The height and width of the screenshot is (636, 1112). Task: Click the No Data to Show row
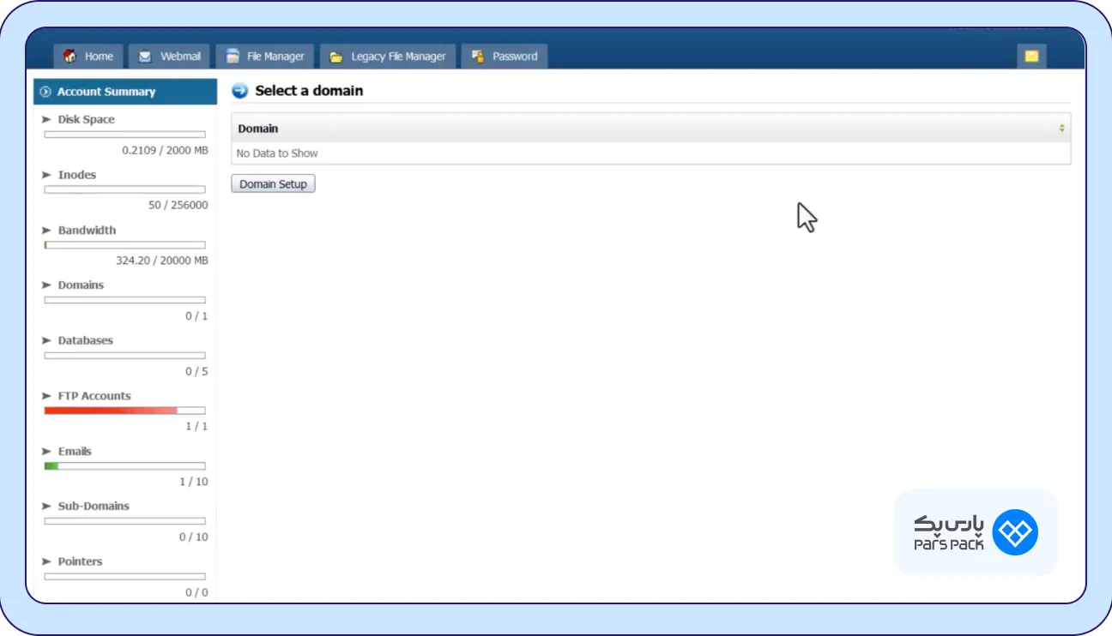pos(651,153)
